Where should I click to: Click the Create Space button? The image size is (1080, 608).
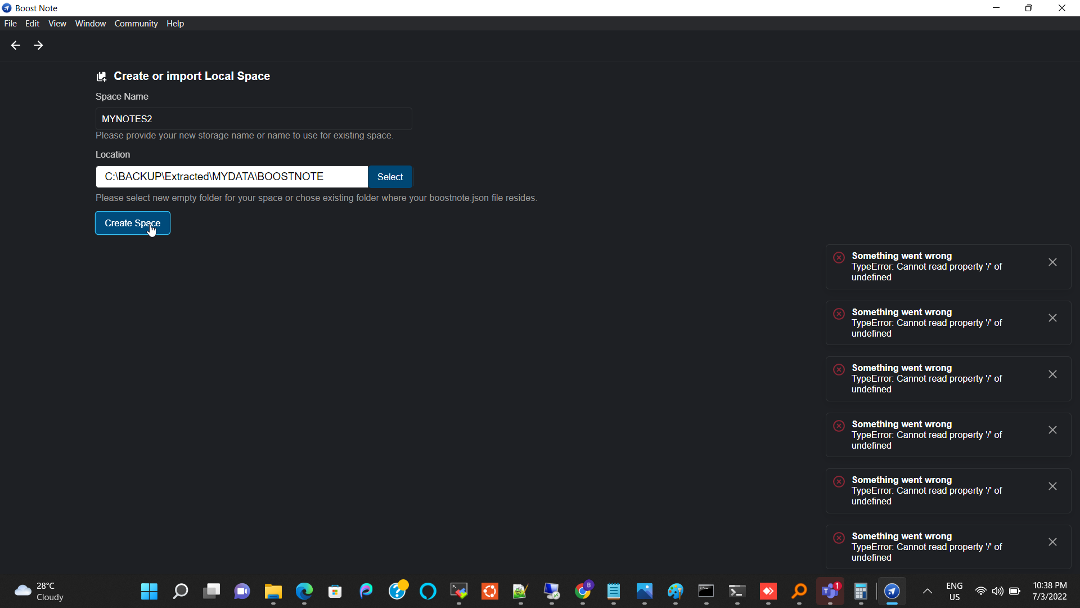(x=133, y=223)
